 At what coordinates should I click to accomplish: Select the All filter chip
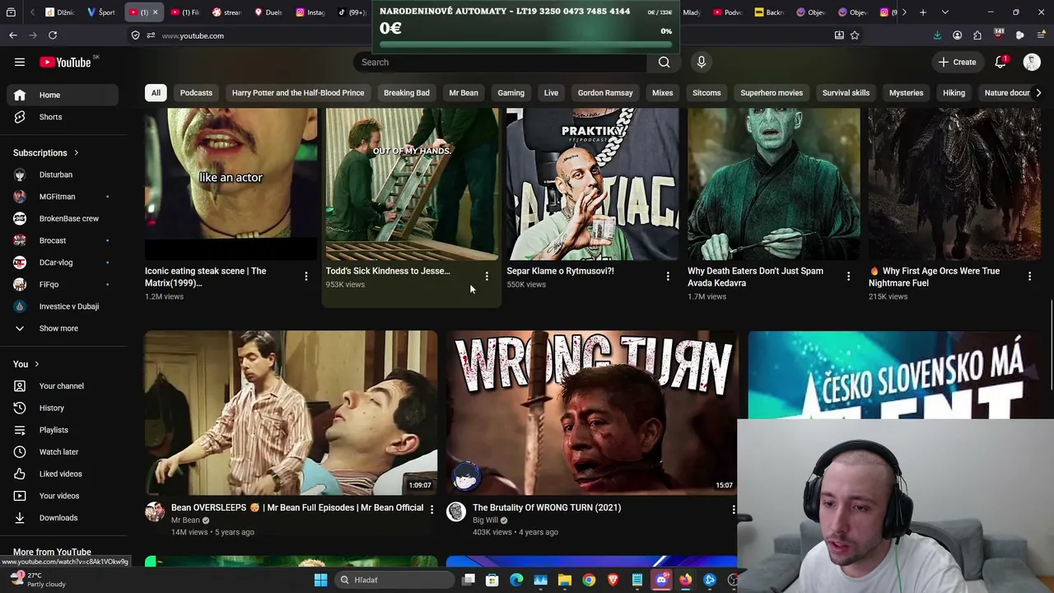156,93
